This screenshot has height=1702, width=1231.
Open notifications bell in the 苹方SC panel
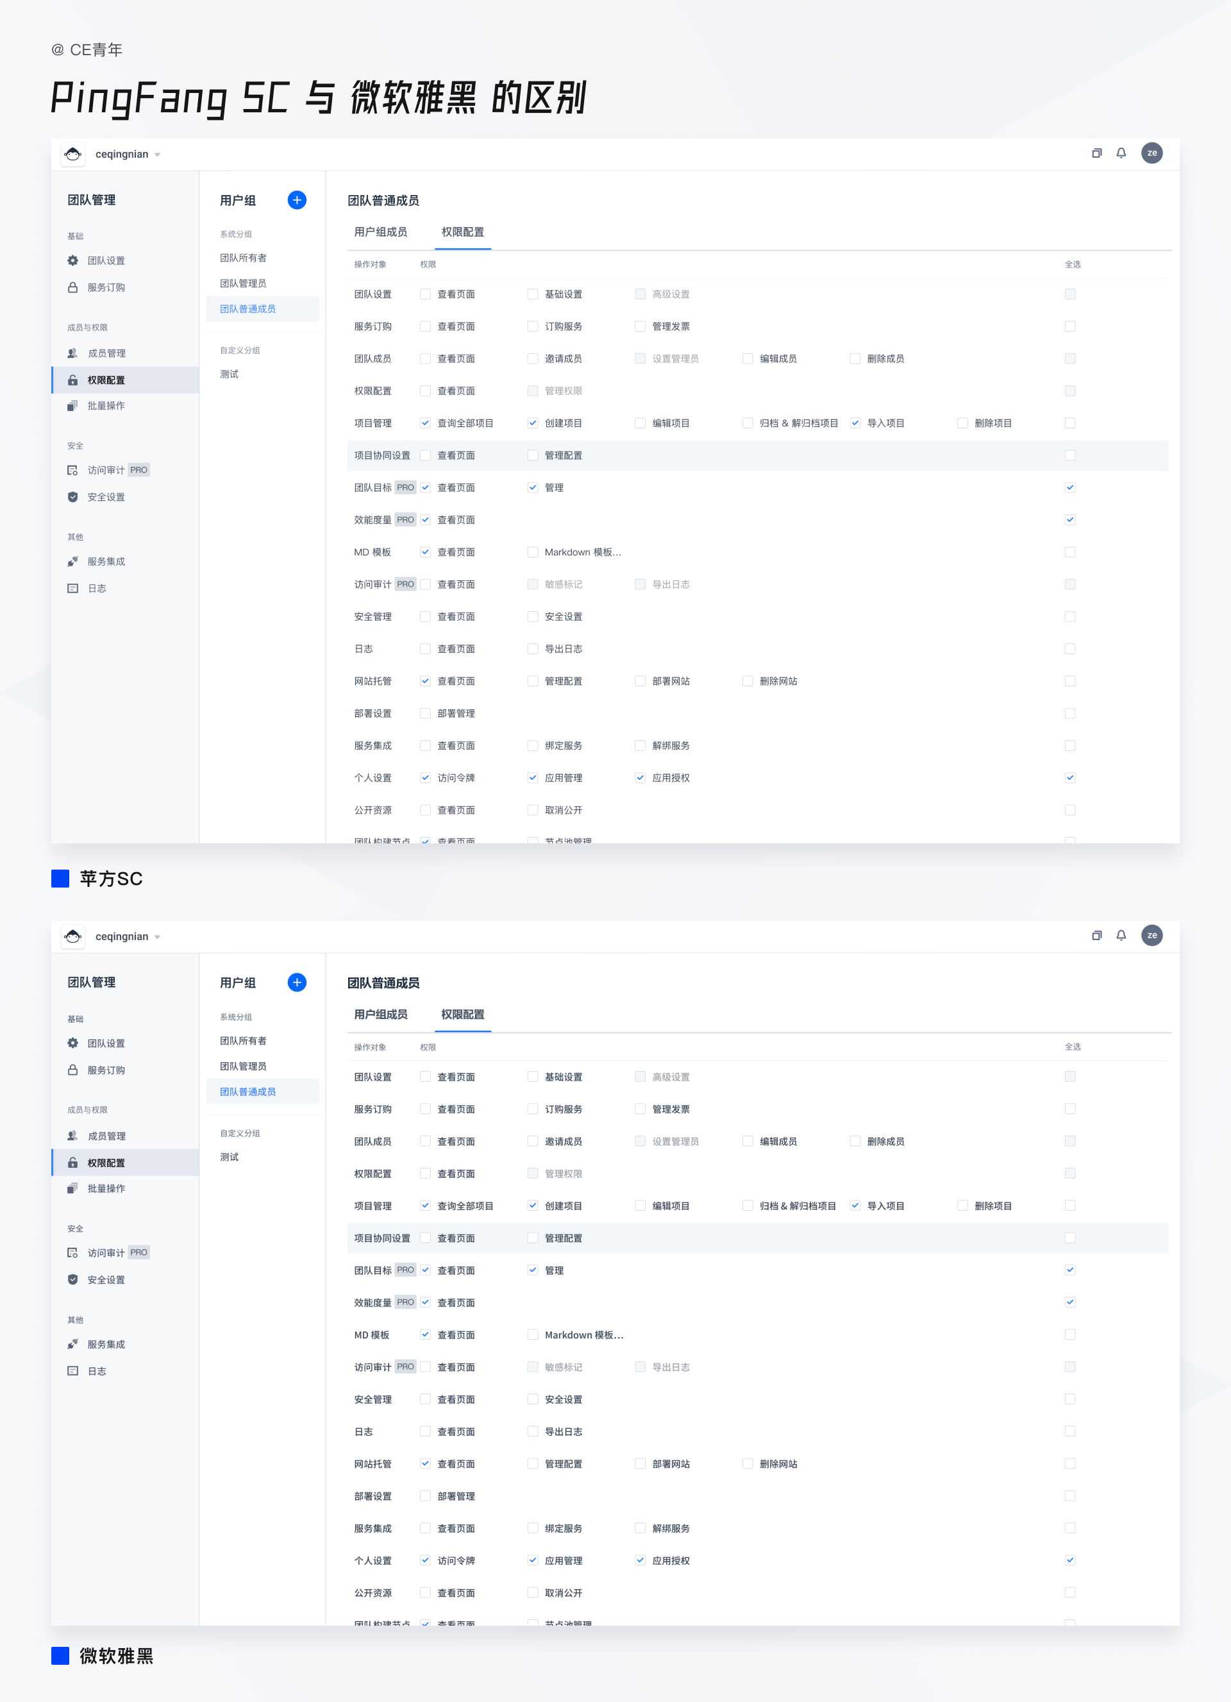[x=1121, y=153]
